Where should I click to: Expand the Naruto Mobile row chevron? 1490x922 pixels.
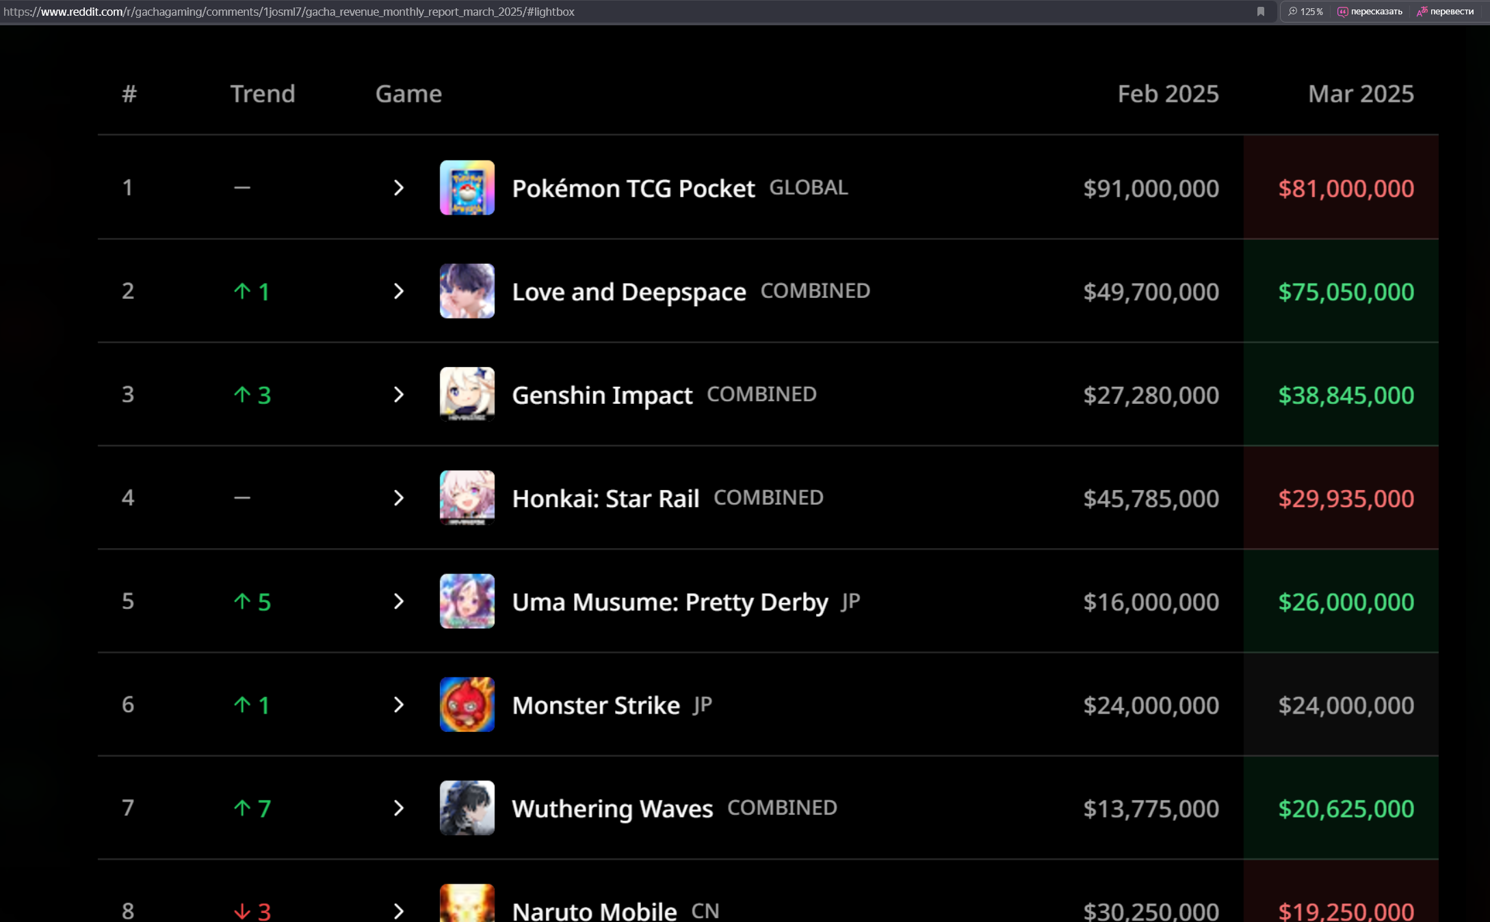click(x=399, y=911)
